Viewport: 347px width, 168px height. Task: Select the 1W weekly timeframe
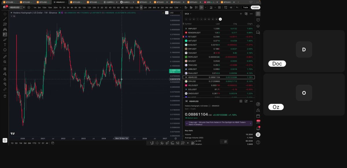pos(141,8)
